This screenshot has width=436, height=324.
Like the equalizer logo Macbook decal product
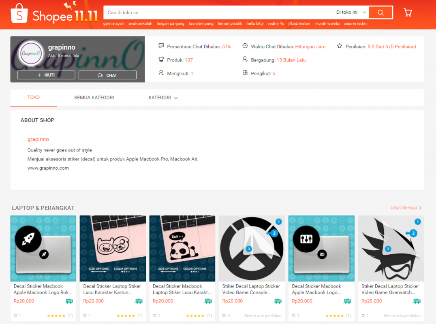[x=294, y=315]
